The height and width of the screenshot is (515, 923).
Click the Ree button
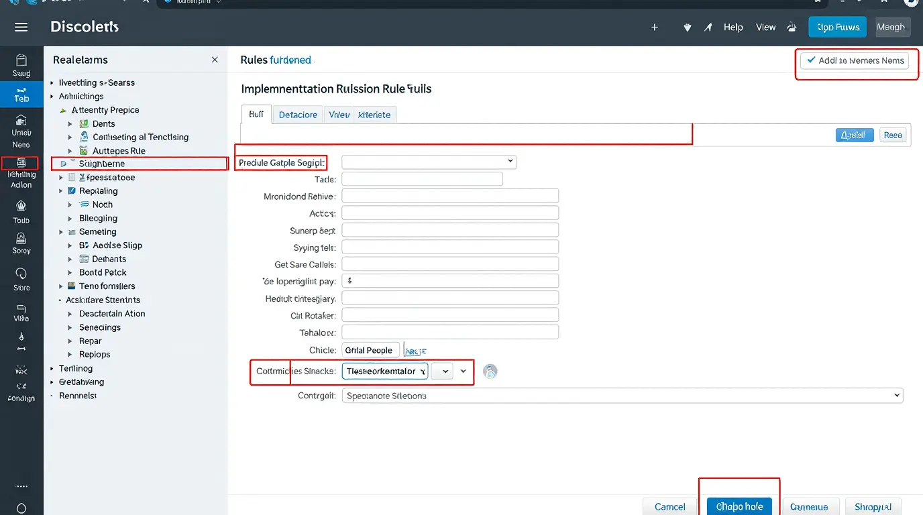(x=893, y=135)
